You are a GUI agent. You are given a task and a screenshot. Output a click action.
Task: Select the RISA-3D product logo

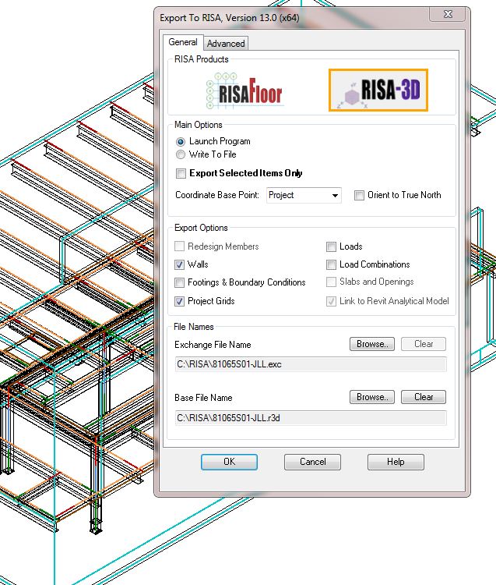pos(378,90)
